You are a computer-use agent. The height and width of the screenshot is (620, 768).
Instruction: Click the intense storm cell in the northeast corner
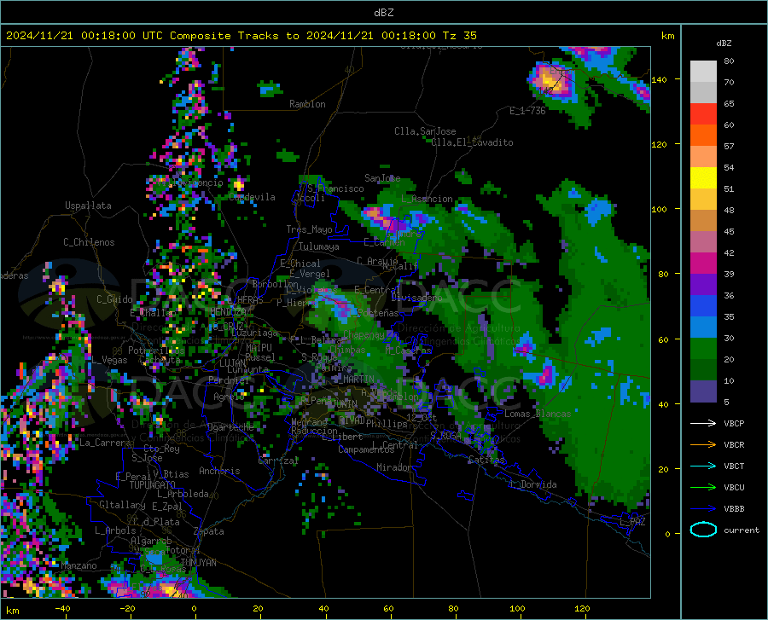click(550, 81)
